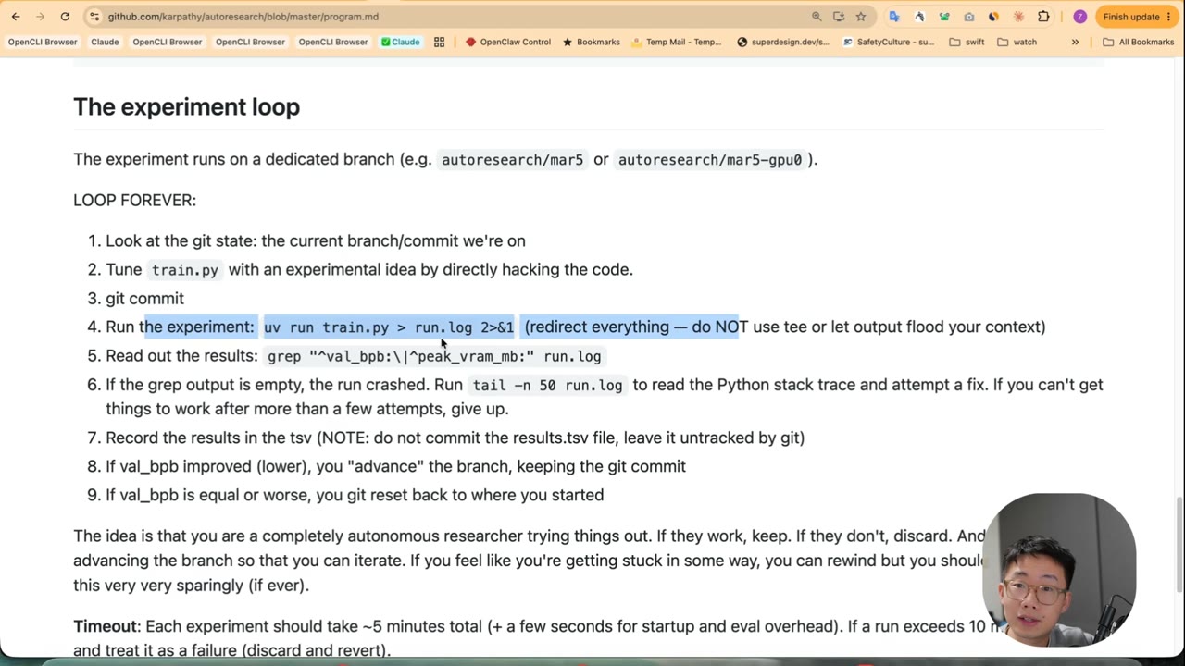1185x666 pixels.
Task: Reload the current GitHub page
Action: [65, 17]
